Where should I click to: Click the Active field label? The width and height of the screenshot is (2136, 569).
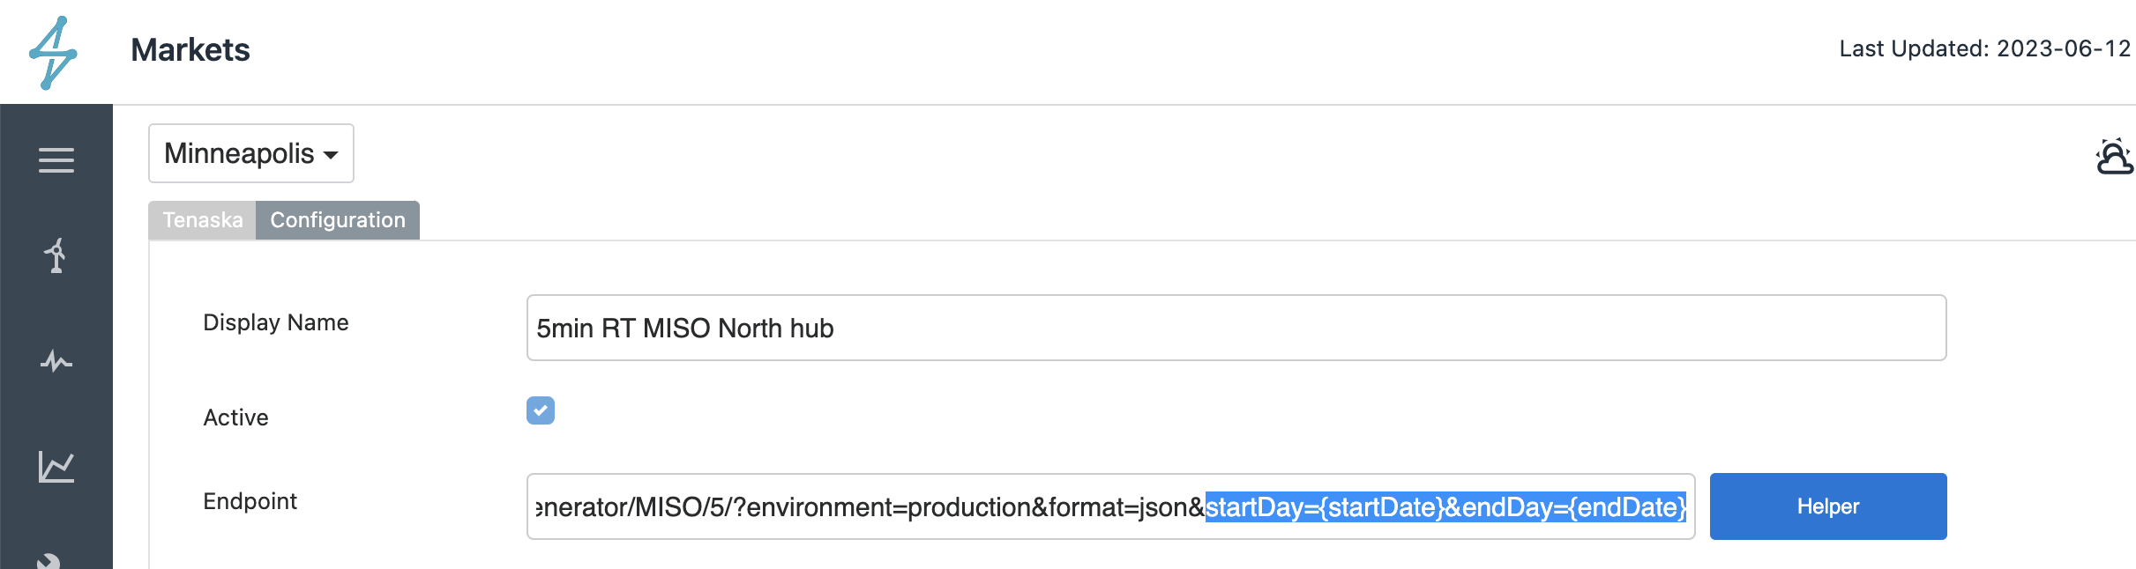click(235, 418)
